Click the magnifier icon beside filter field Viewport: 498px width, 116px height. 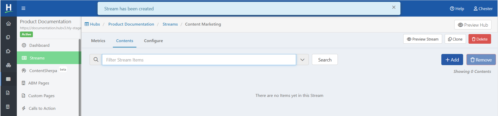point(96,60)
